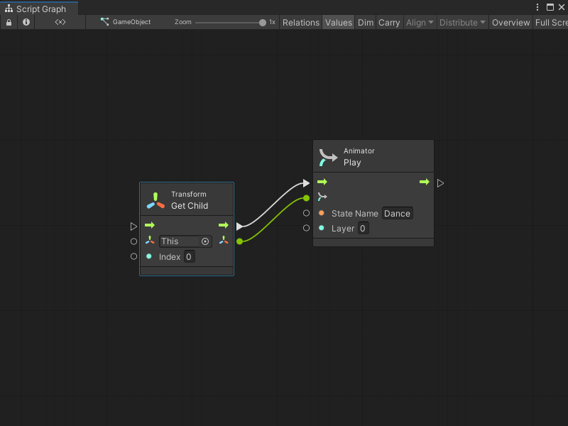This screenshot has height=426, width=568.
Task: Click the graph icon on the Script Graph tab
Action: point(9,7)
